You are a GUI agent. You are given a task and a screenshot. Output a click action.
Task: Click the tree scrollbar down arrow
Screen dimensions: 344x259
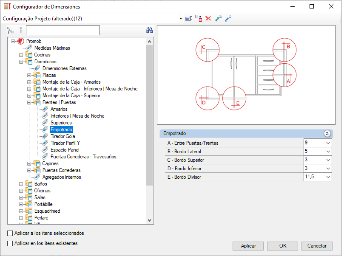[x=150, y=220]
